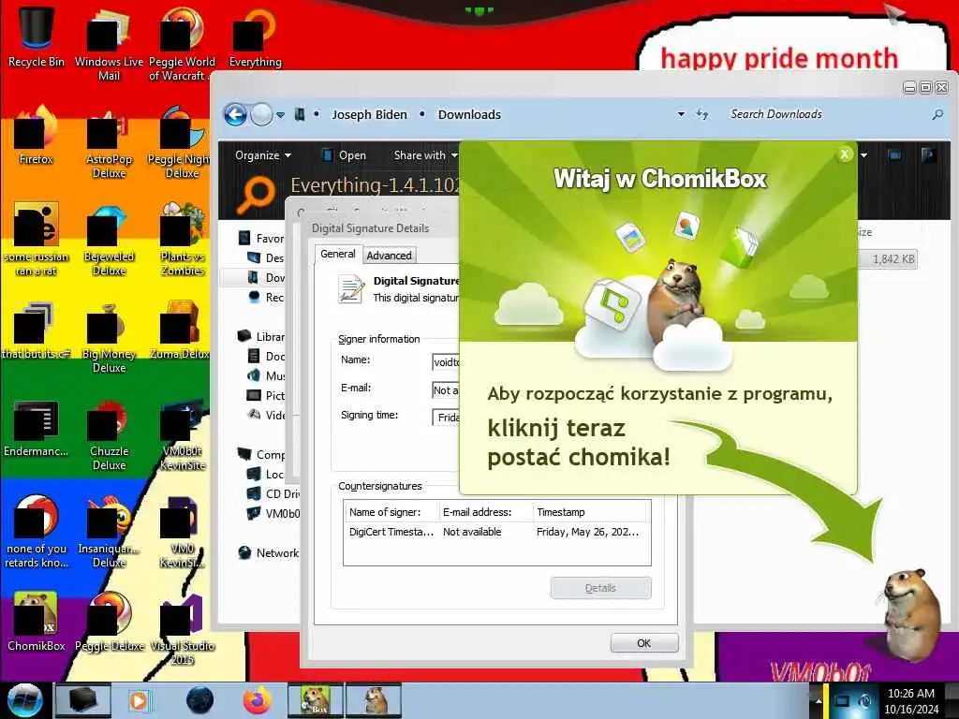Show hidden tray icons arrow
The height and width of the screenshot is (719, 959).
819,701
